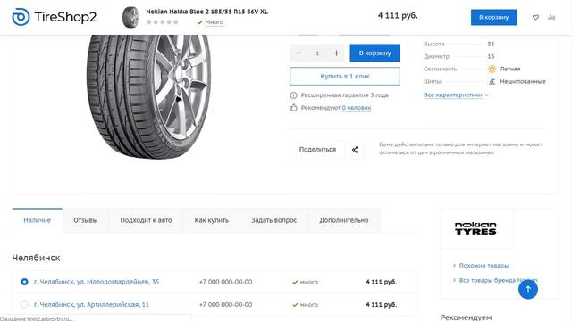
Task: Click the info icon near Расширенная гарантия
Action: tap(293, 95)
